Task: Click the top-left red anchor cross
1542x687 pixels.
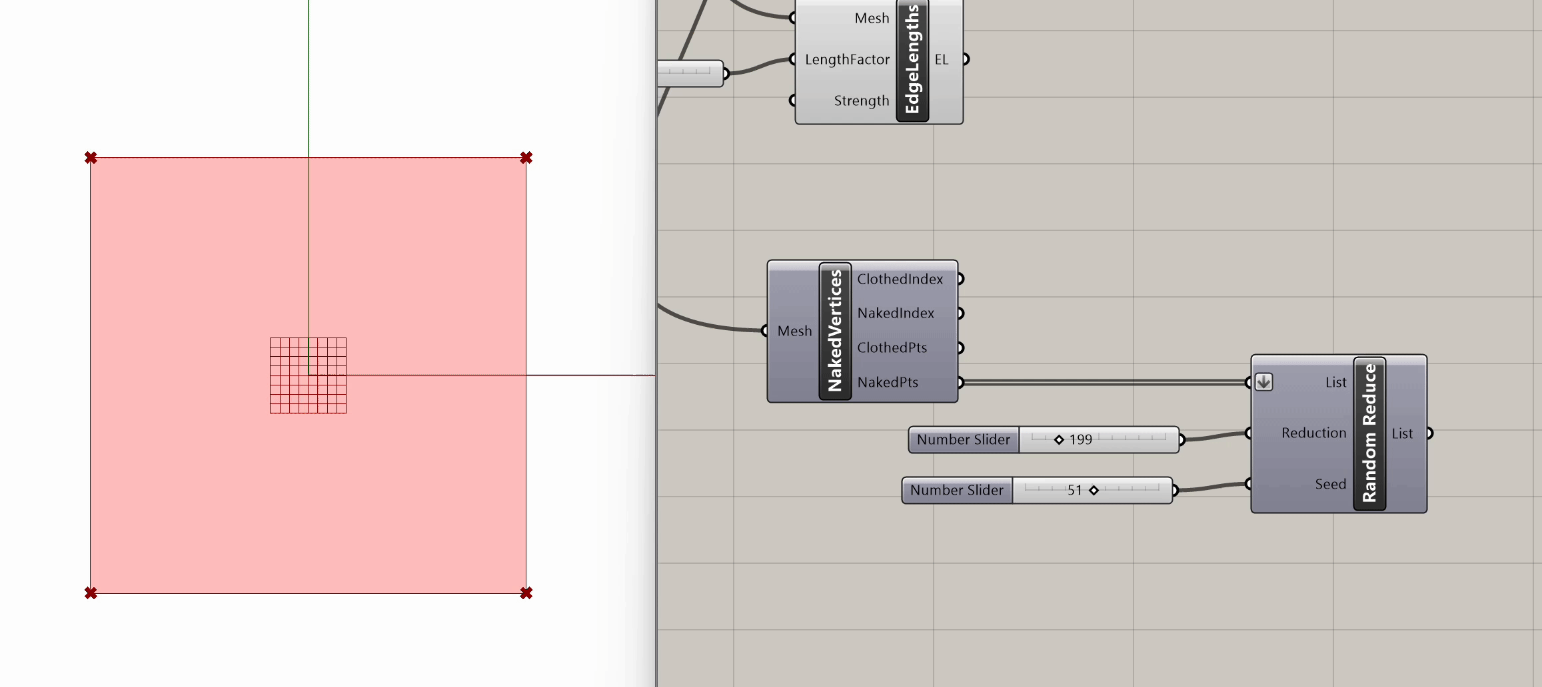Action: [x=91, y=158]
